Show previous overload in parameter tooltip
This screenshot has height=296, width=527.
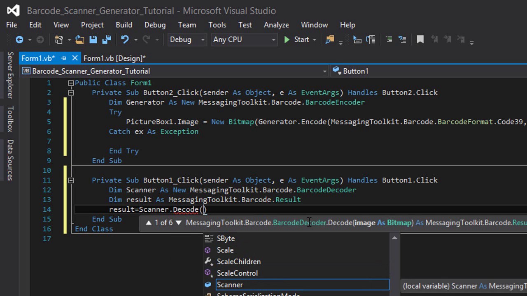pos(149,222)
